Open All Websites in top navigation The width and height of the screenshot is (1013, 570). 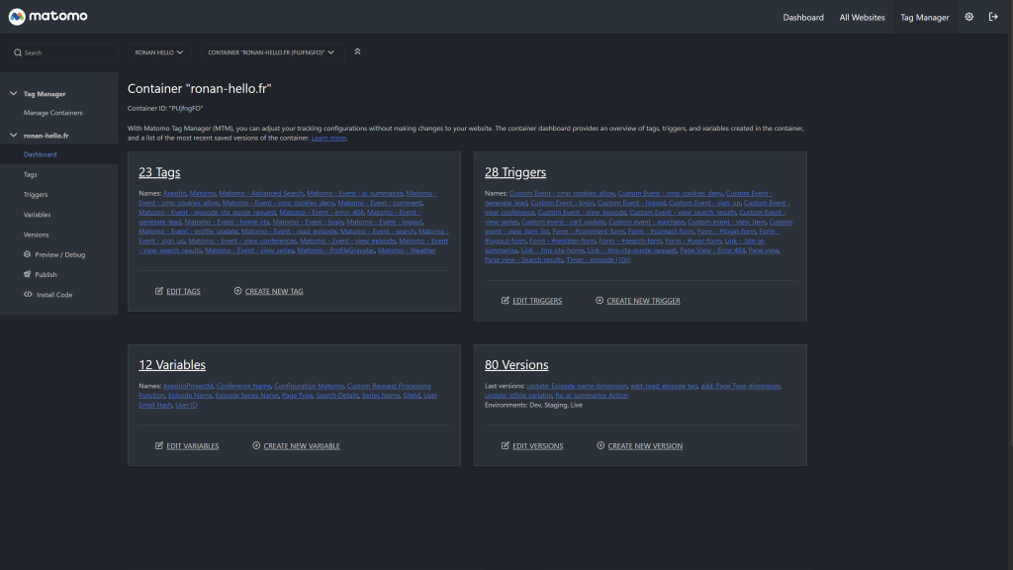(x=862, y=17)
